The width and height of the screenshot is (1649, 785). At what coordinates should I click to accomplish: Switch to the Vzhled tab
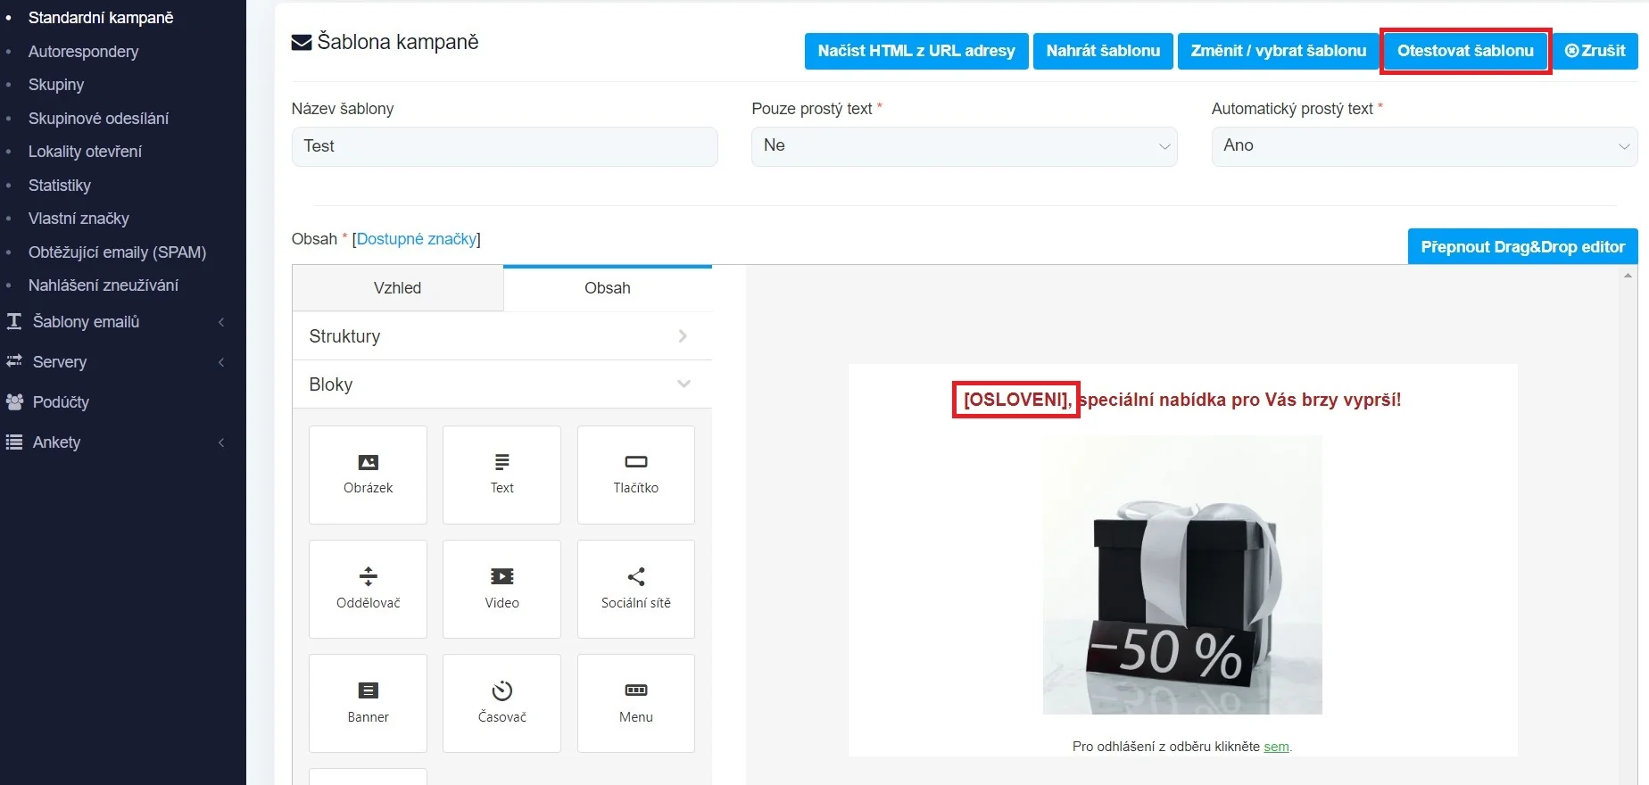pos(398,288)
